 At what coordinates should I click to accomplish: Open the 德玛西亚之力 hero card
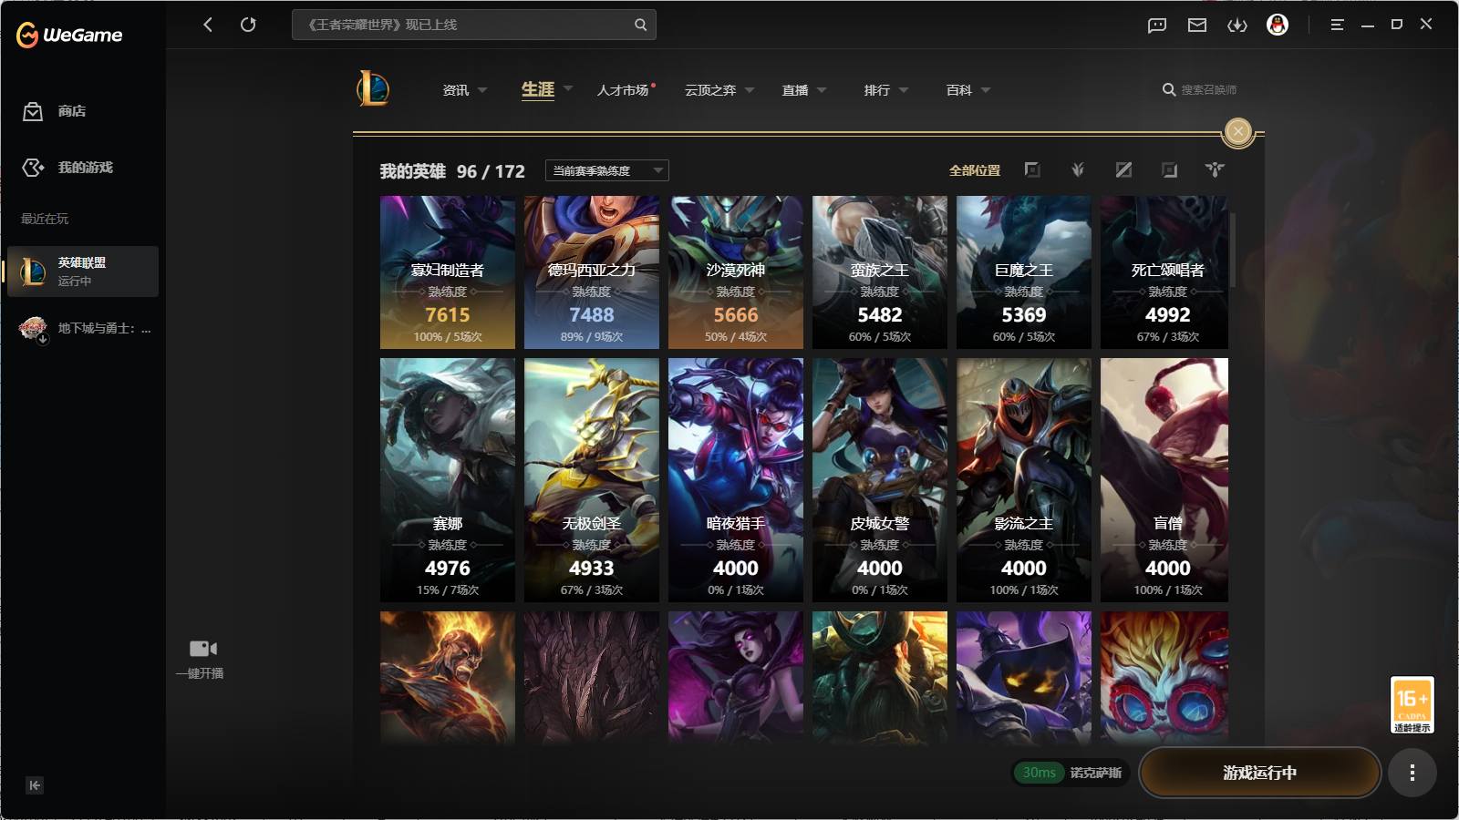(592, 272)
